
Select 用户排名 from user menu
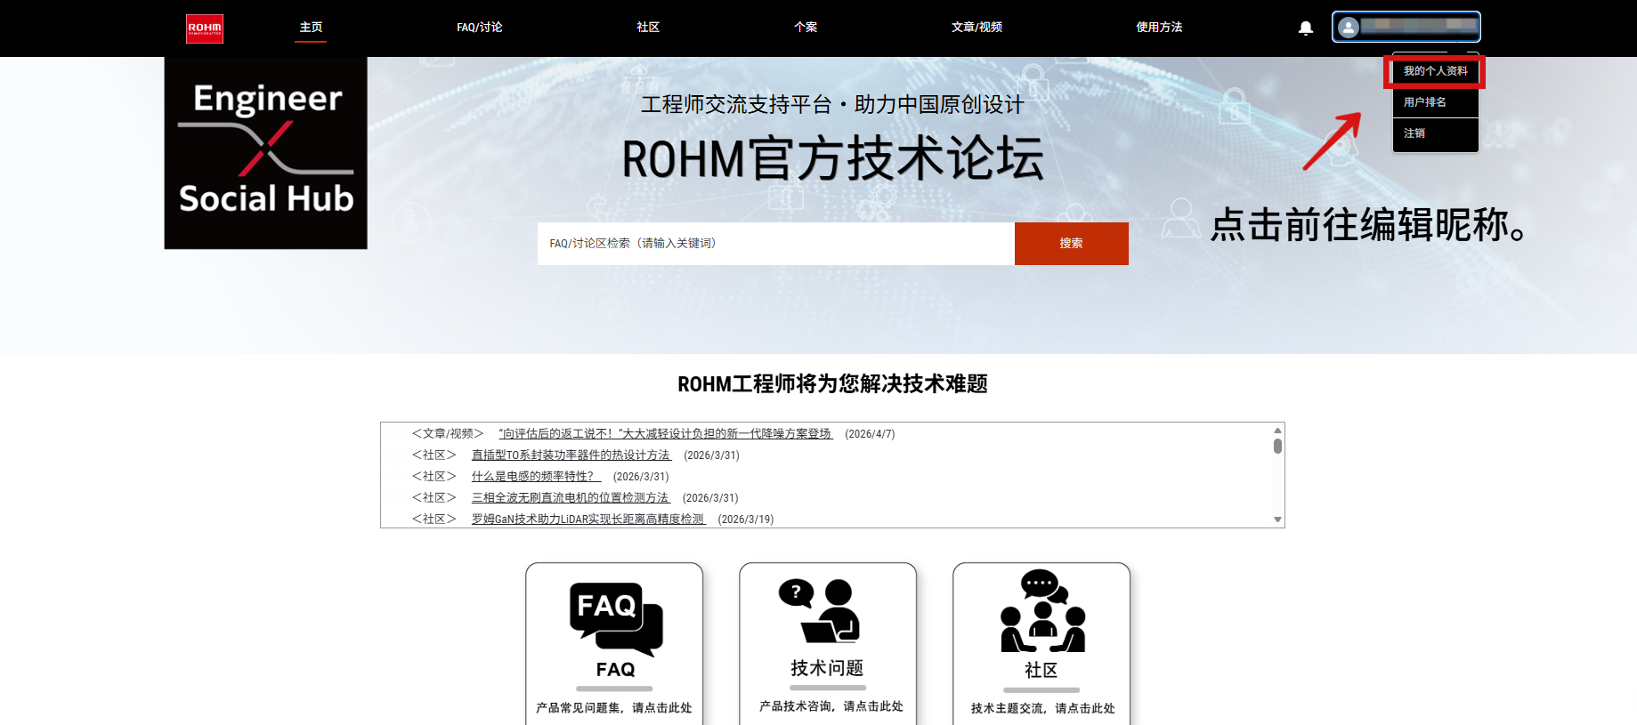click(x=1424, y=102)
